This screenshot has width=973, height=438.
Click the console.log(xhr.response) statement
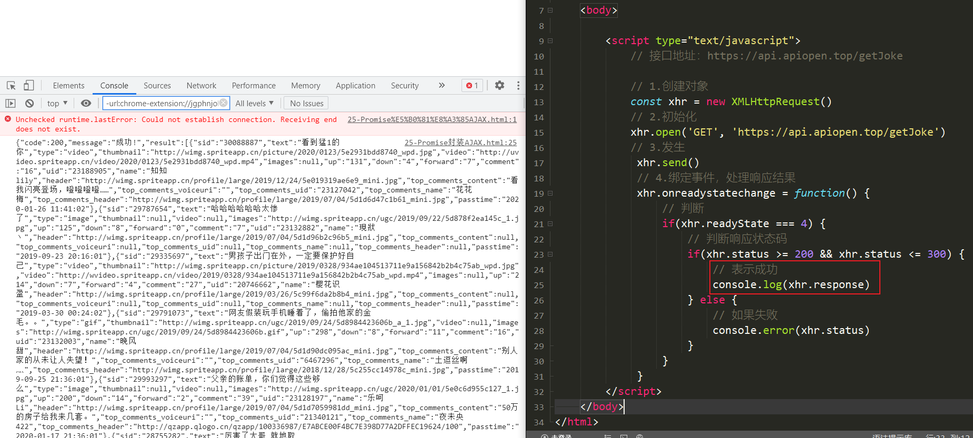point(791,284)
